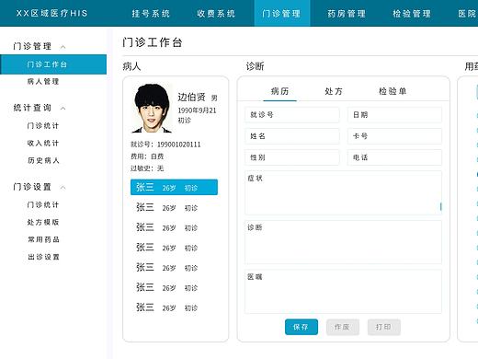Open 常用药品 in the sidebar
Viewport: 478px width, 359px height.
[43, 239]
